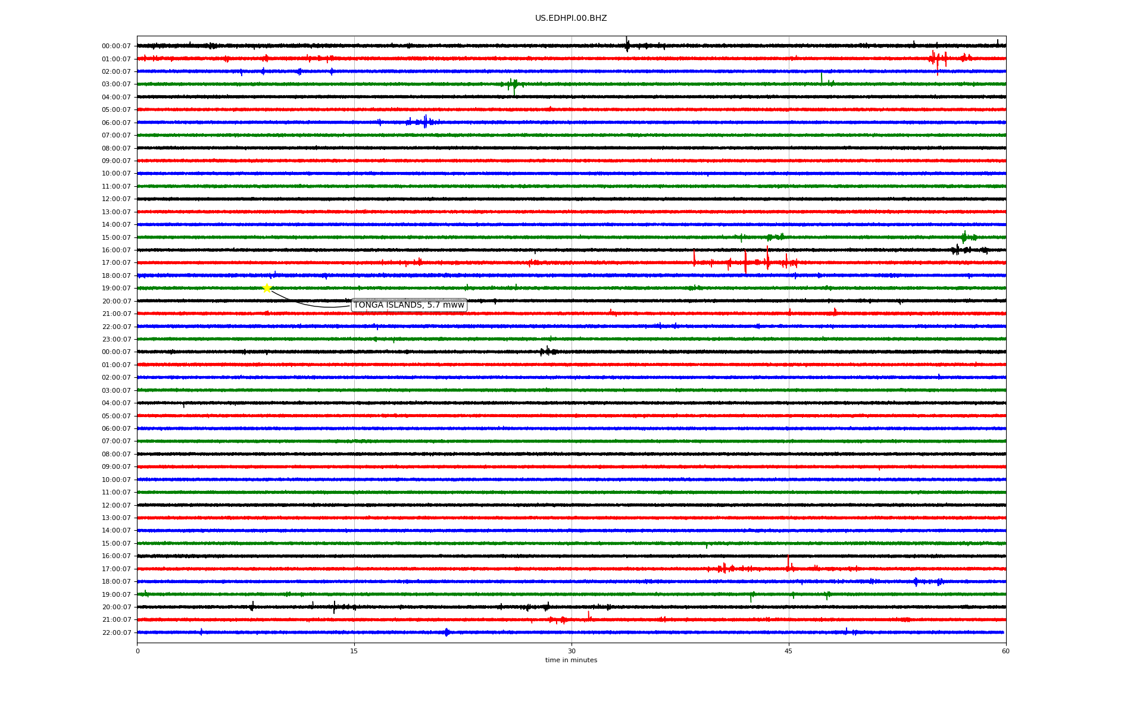This screenshot has height=714, width=1143.
Task: Click the 15 tick on the x-axis
Action: click(x=354, y=651)
